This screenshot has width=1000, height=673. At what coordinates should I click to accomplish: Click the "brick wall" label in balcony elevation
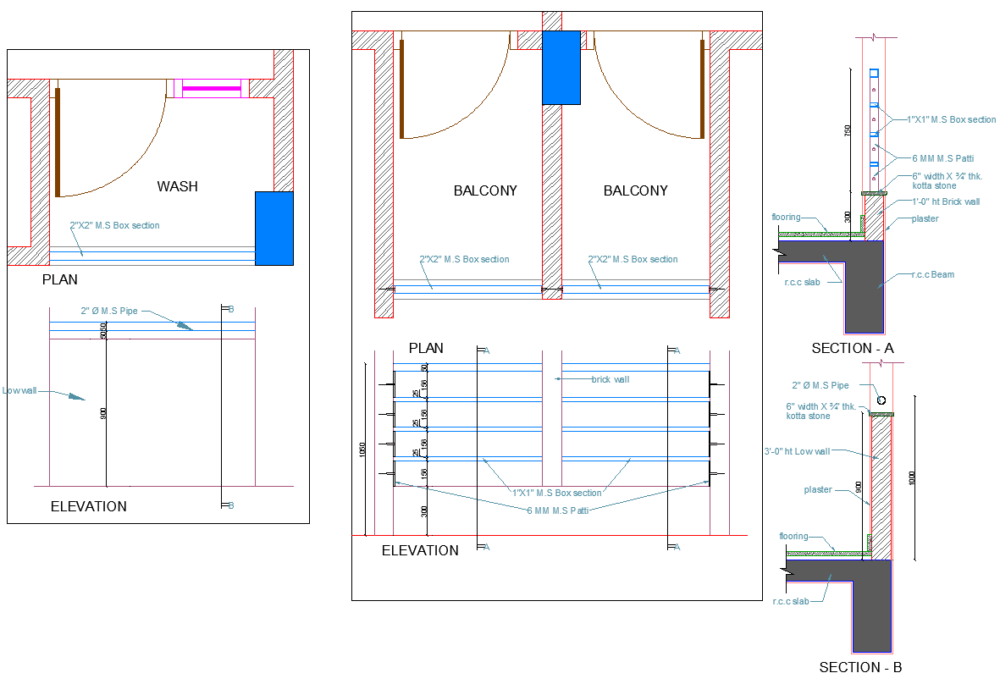coord(610,379)
